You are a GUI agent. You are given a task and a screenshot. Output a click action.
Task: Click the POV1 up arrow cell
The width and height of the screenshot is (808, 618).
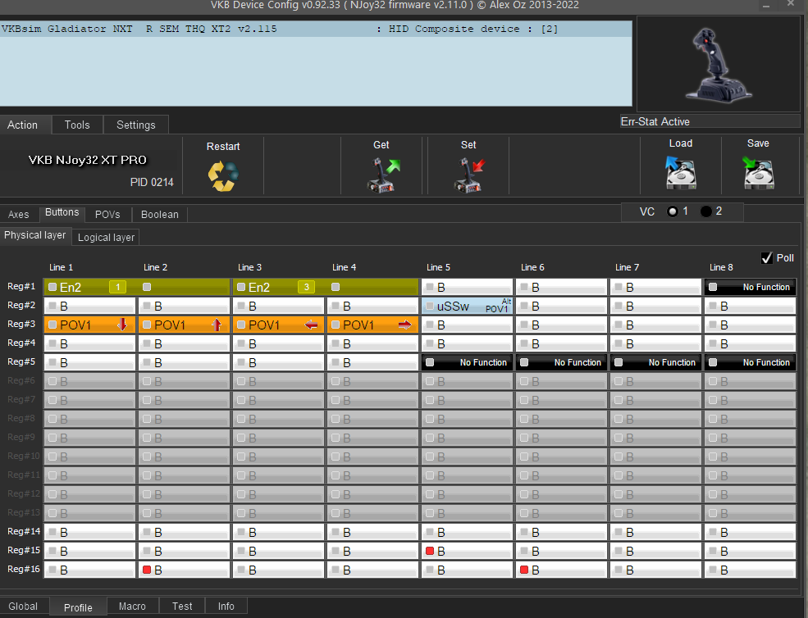pyautogui.click(x=184, y=325)
